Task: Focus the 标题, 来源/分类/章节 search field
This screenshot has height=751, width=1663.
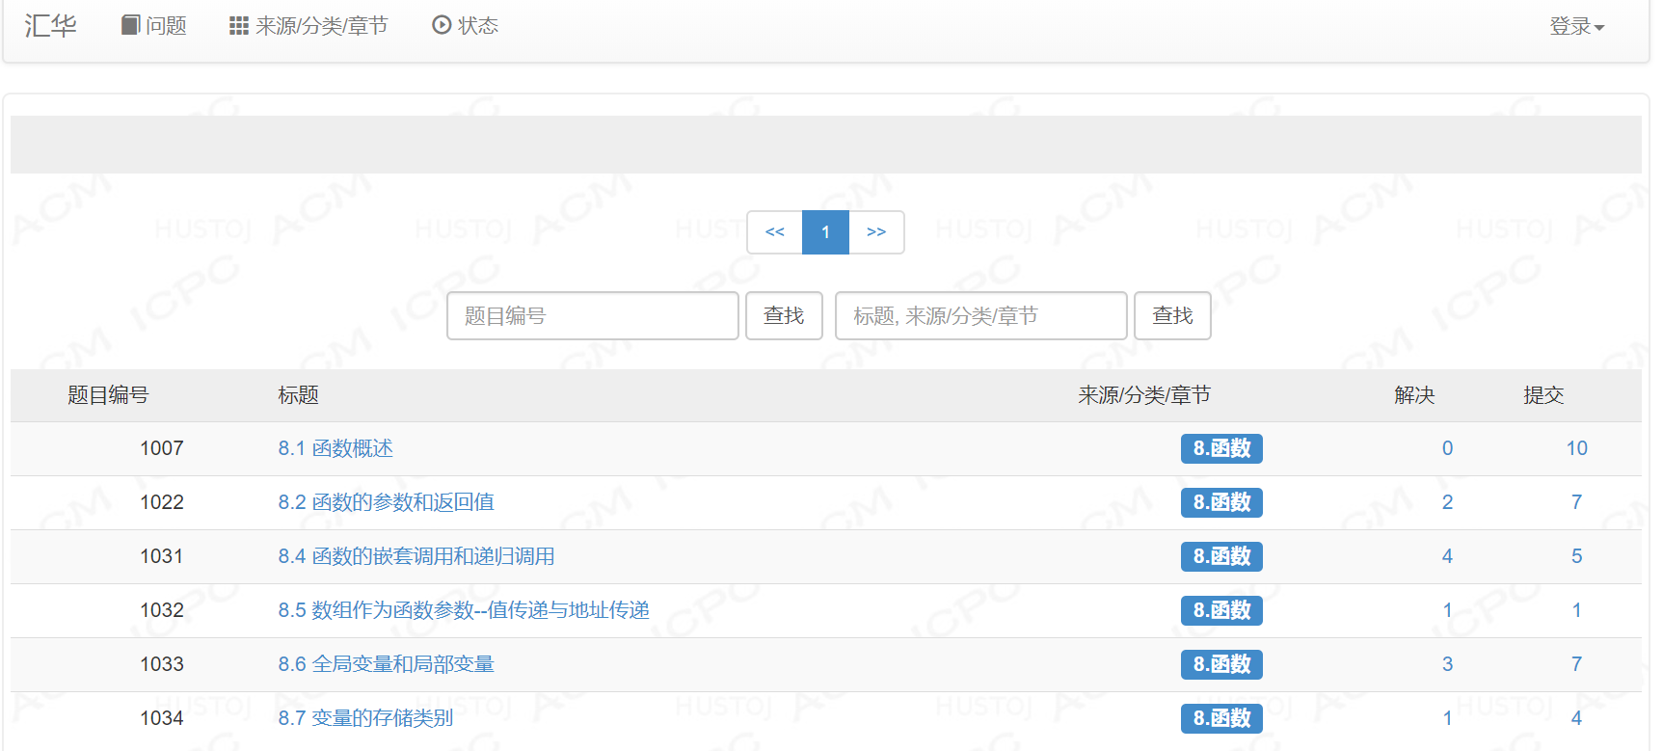Action: coord(979,316)
